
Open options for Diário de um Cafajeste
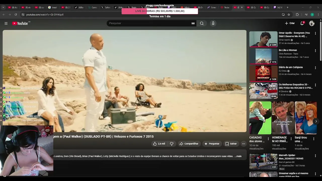(315, 68)
